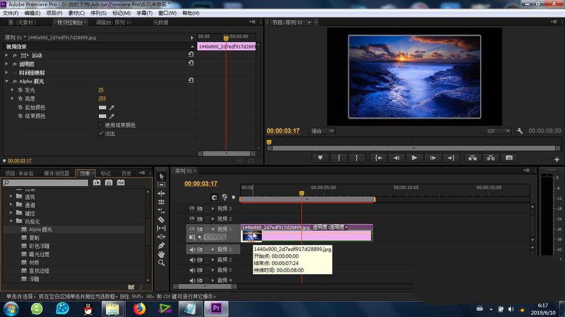
Task: Export frame camera button
Action: click(x=509, y=157)
